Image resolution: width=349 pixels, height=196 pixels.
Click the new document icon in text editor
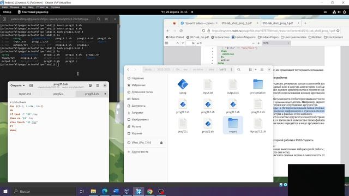click(31, 85)
